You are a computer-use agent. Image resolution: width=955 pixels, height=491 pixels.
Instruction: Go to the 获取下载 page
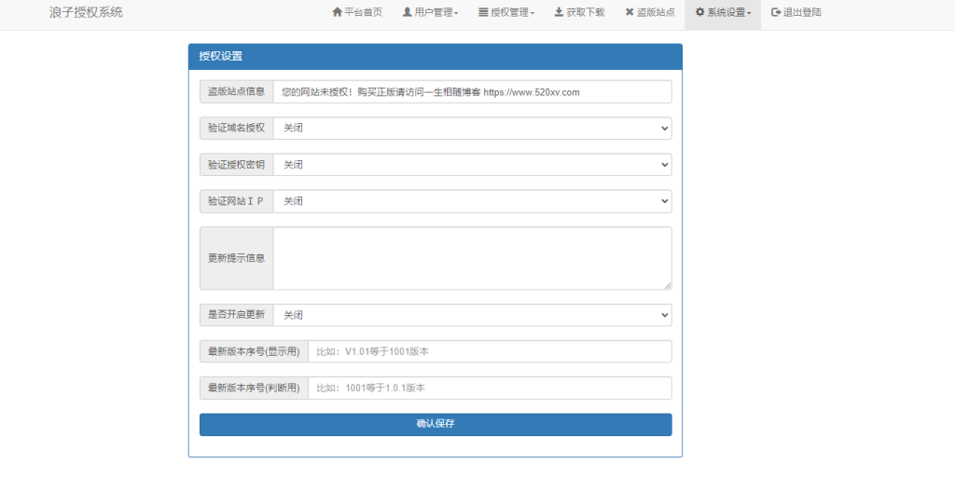[579, 12]
